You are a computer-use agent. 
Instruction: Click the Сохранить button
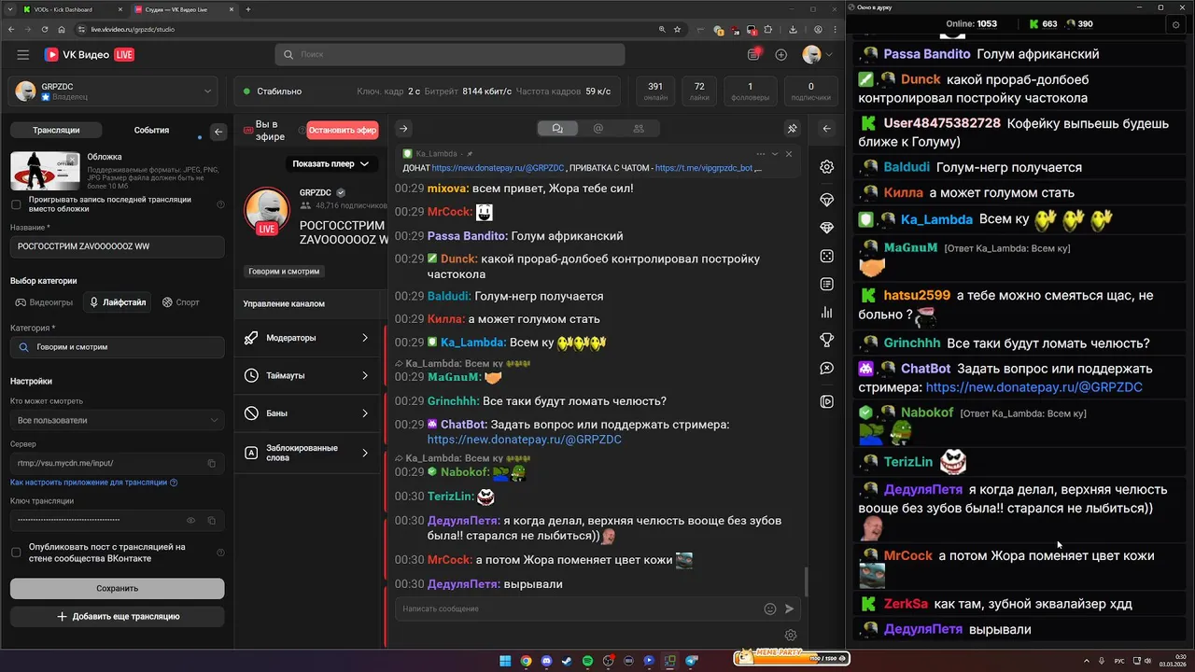tap(117, 588)
